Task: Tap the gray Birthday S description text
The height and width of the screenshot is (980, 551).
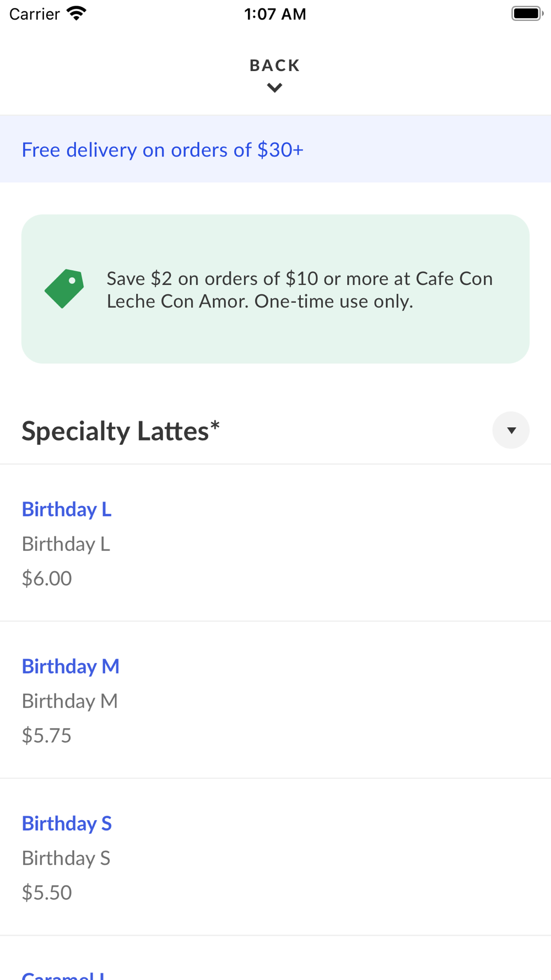Action: click(x=66, y=858)
